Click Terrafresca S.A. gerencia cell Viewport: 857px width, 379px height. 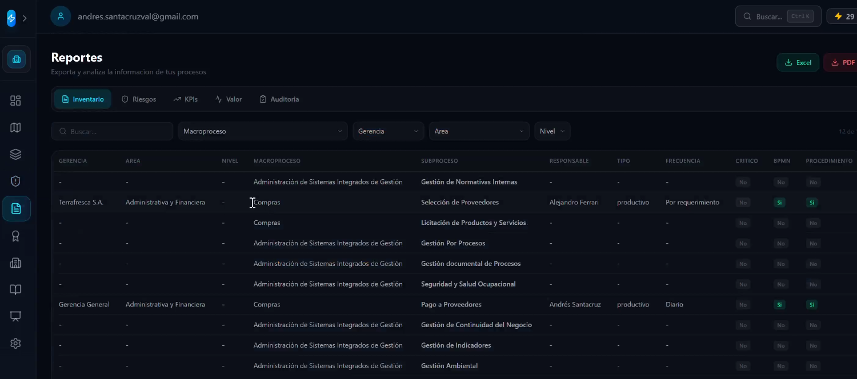[x=81, y=203]
